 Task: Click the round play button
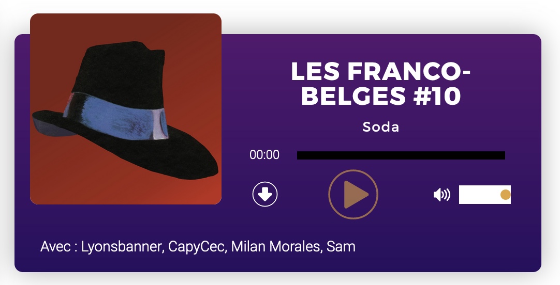pyautogui.click(x=353, y=195)
